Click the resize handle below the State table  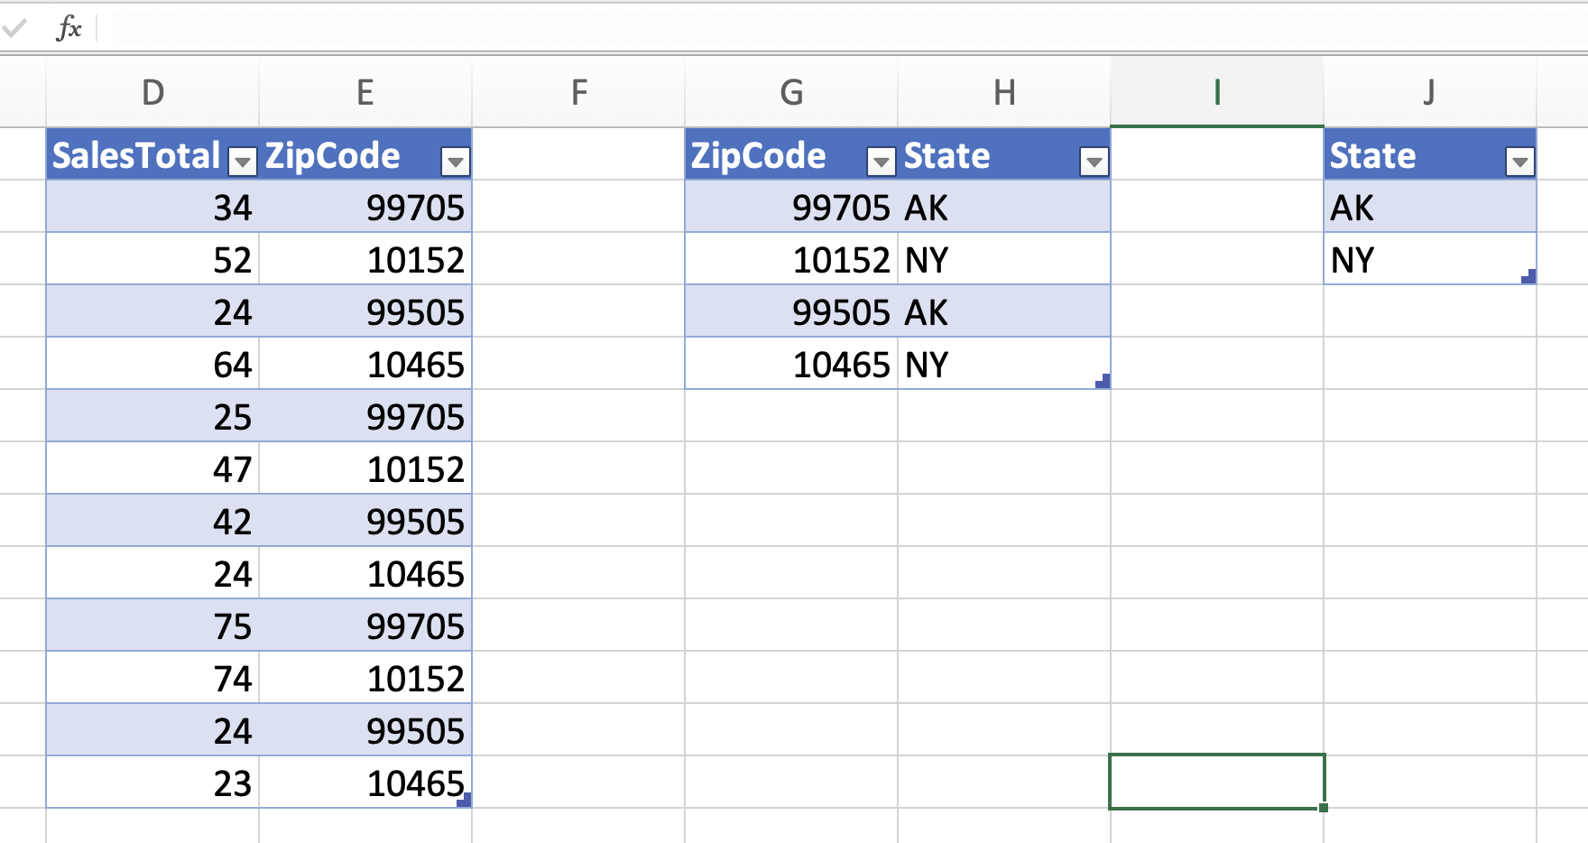pos(1530,277)
